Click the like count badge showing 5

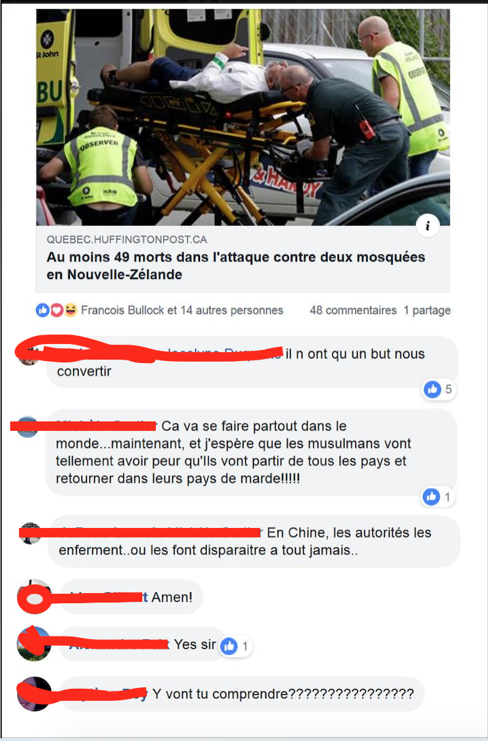[439, 389]
